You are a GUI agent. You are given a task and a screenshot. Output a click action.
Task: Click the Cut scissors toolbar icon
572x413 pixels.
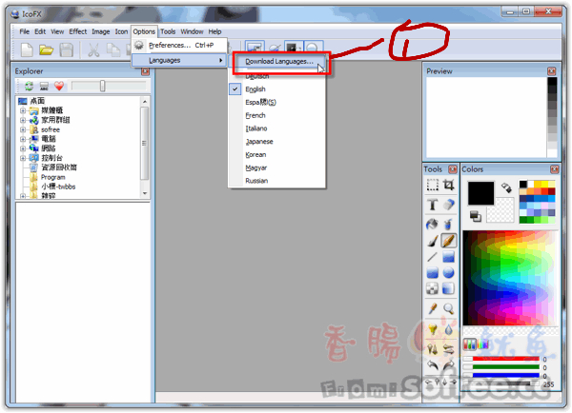pyautogui.click(x=93, y=49)
